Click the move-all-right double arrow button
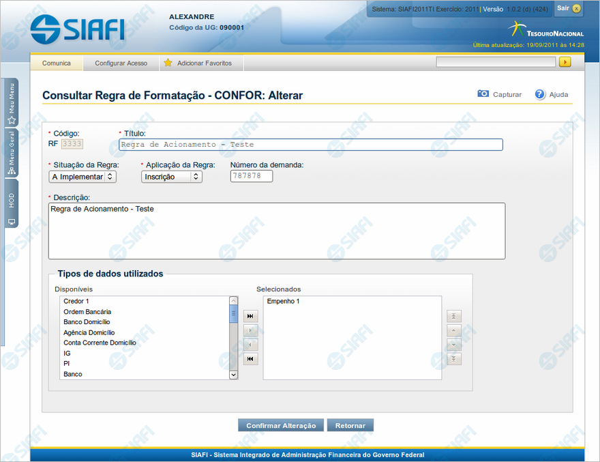 click(251, 316)
